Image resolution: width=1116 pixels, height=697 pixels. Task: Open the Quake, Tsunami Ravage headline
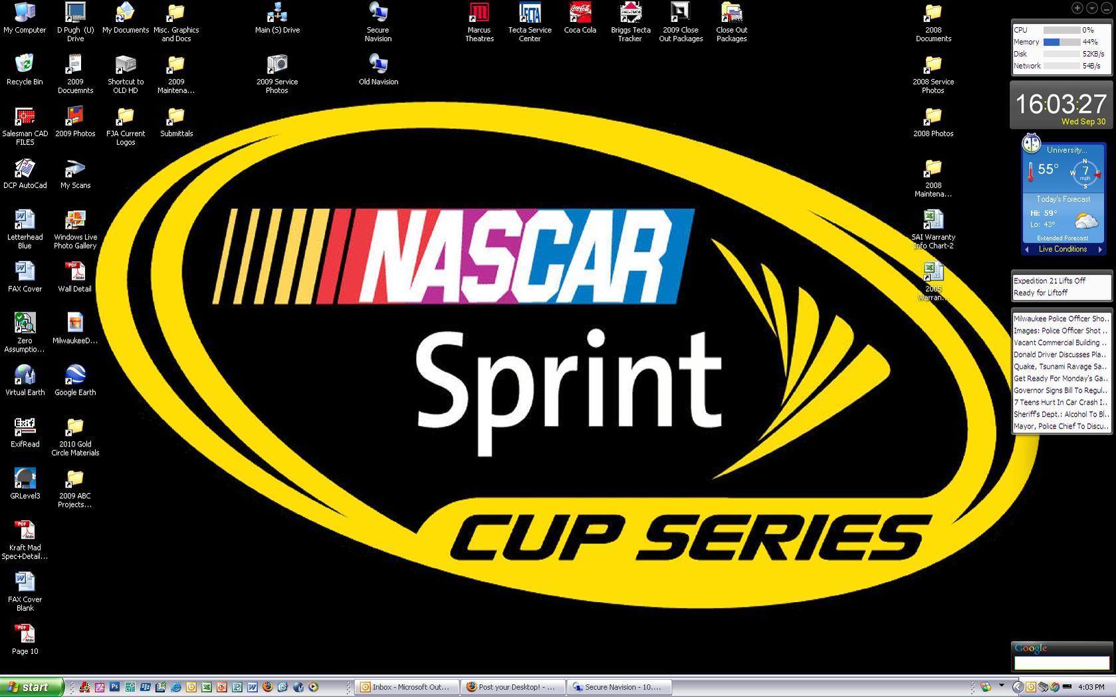point(1061,367)
